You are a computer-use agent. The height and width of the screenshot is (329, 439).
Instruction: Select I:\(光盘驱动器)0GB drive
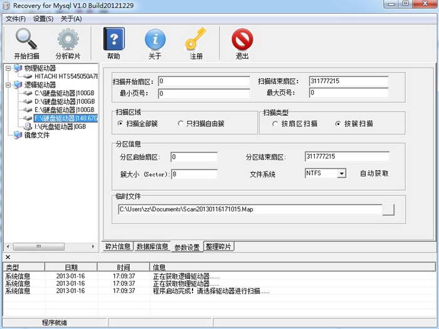click(60, 126)
